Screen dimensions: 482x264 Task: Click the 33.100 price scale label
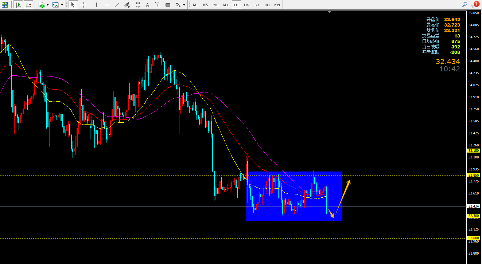point(474,157)
